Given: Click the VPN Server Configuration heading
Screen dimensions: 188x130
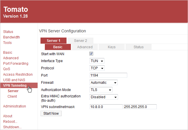Looking at the screenshot, I should 62,31.
